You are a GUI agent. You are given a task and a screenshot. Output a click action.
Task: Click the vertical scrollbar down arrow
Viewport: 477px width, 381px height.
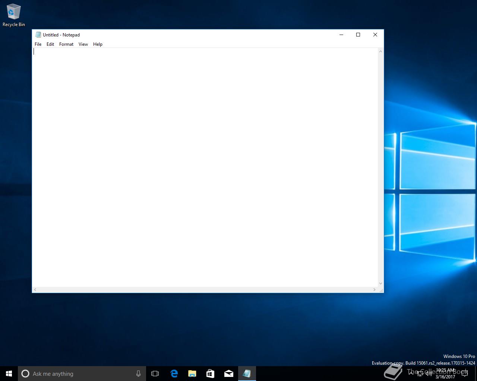tap(380, 284)
